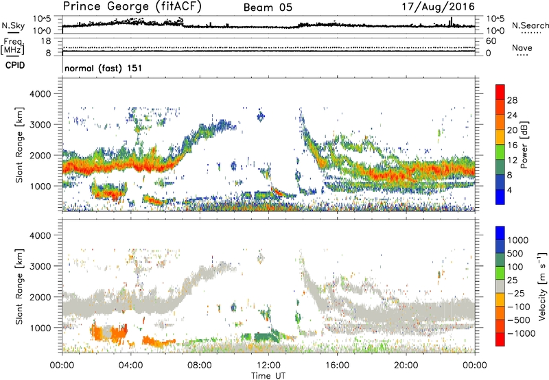Viewport: 549px width, 380px height.
Task: Click Nave axis value '60'
Action: [x=491, y=41]
